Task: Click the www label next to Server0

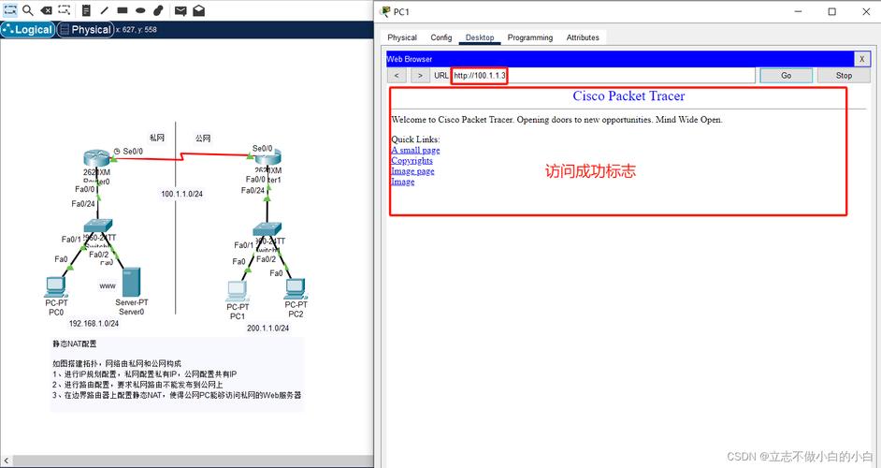Action: [x=108, y=285]
